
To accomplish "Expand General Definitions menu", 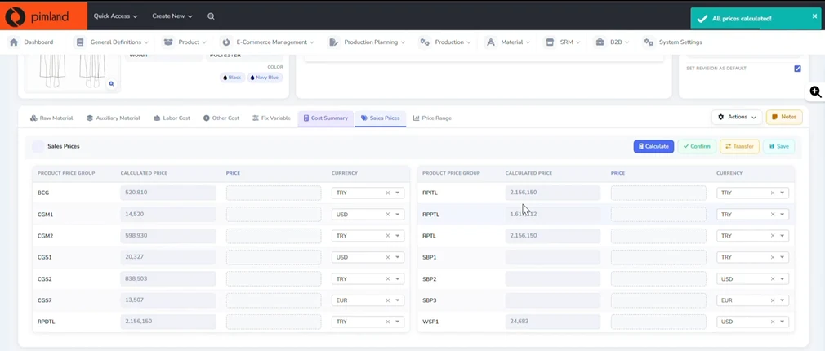I will click(x=111, y=42).
